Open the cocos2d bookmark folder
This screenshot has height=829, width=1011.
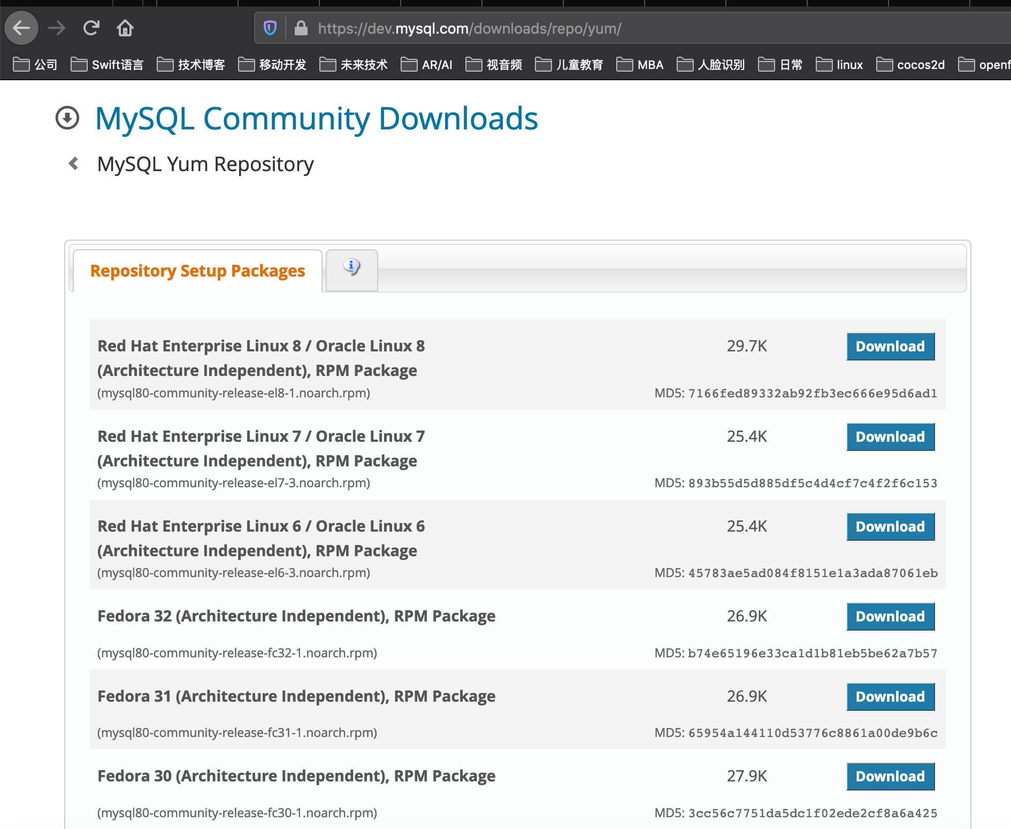click(x=910, y=65)
